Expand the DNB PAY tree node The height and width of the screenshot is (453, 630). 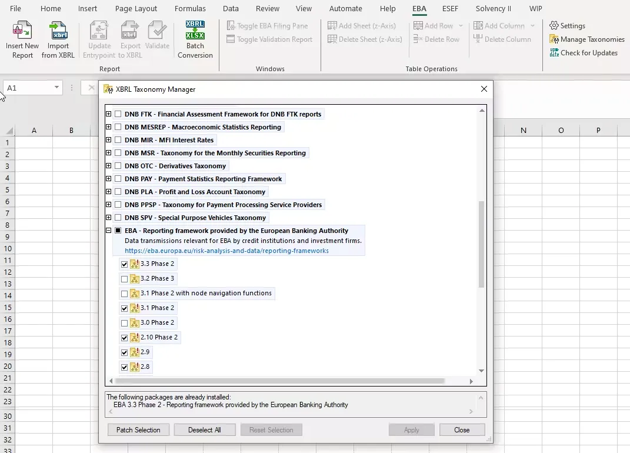108,178
